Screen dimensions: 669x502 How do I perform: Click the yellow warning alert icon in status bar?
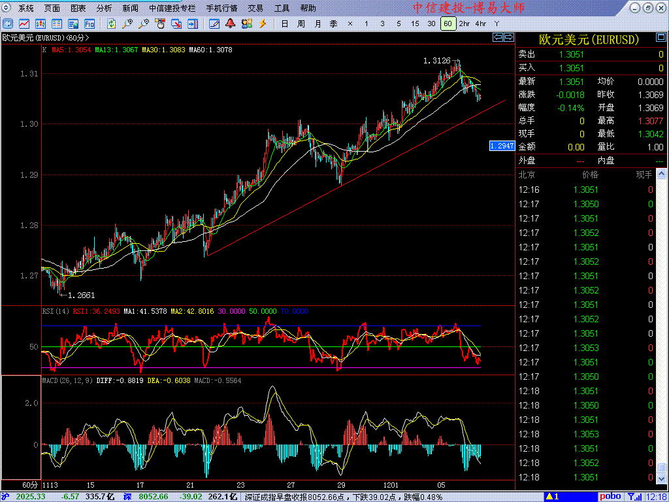[x=549, y=497]
